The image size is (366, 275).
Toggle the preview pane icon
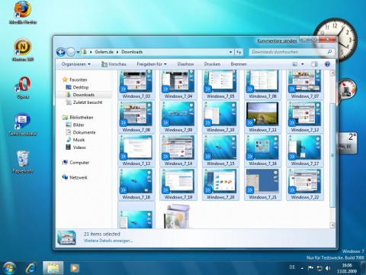pos(314,64)
